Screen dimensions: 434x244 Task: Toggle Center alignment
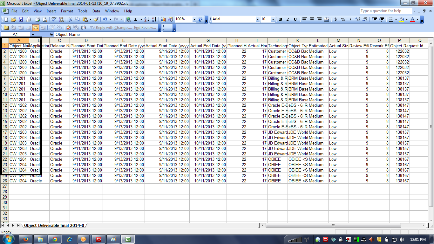coord(312,19)
